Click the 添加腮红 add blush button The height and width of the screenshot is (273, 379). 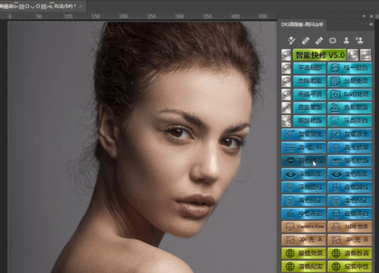pyautogui.click(x=304, y=187)
